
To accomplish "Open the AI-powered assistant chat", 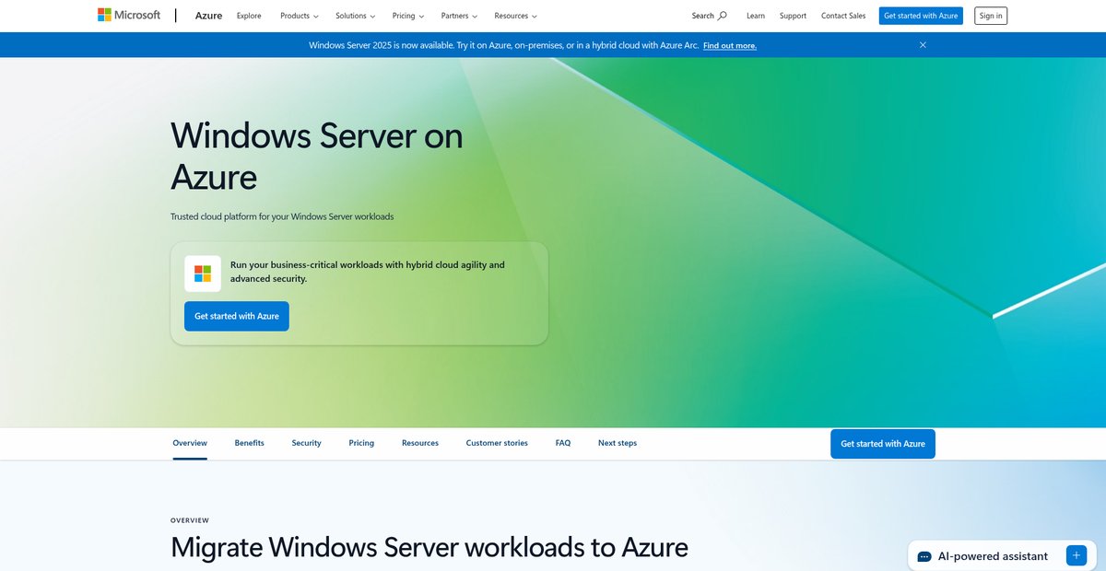I will pyautogui.click(x=1003, y=555).
